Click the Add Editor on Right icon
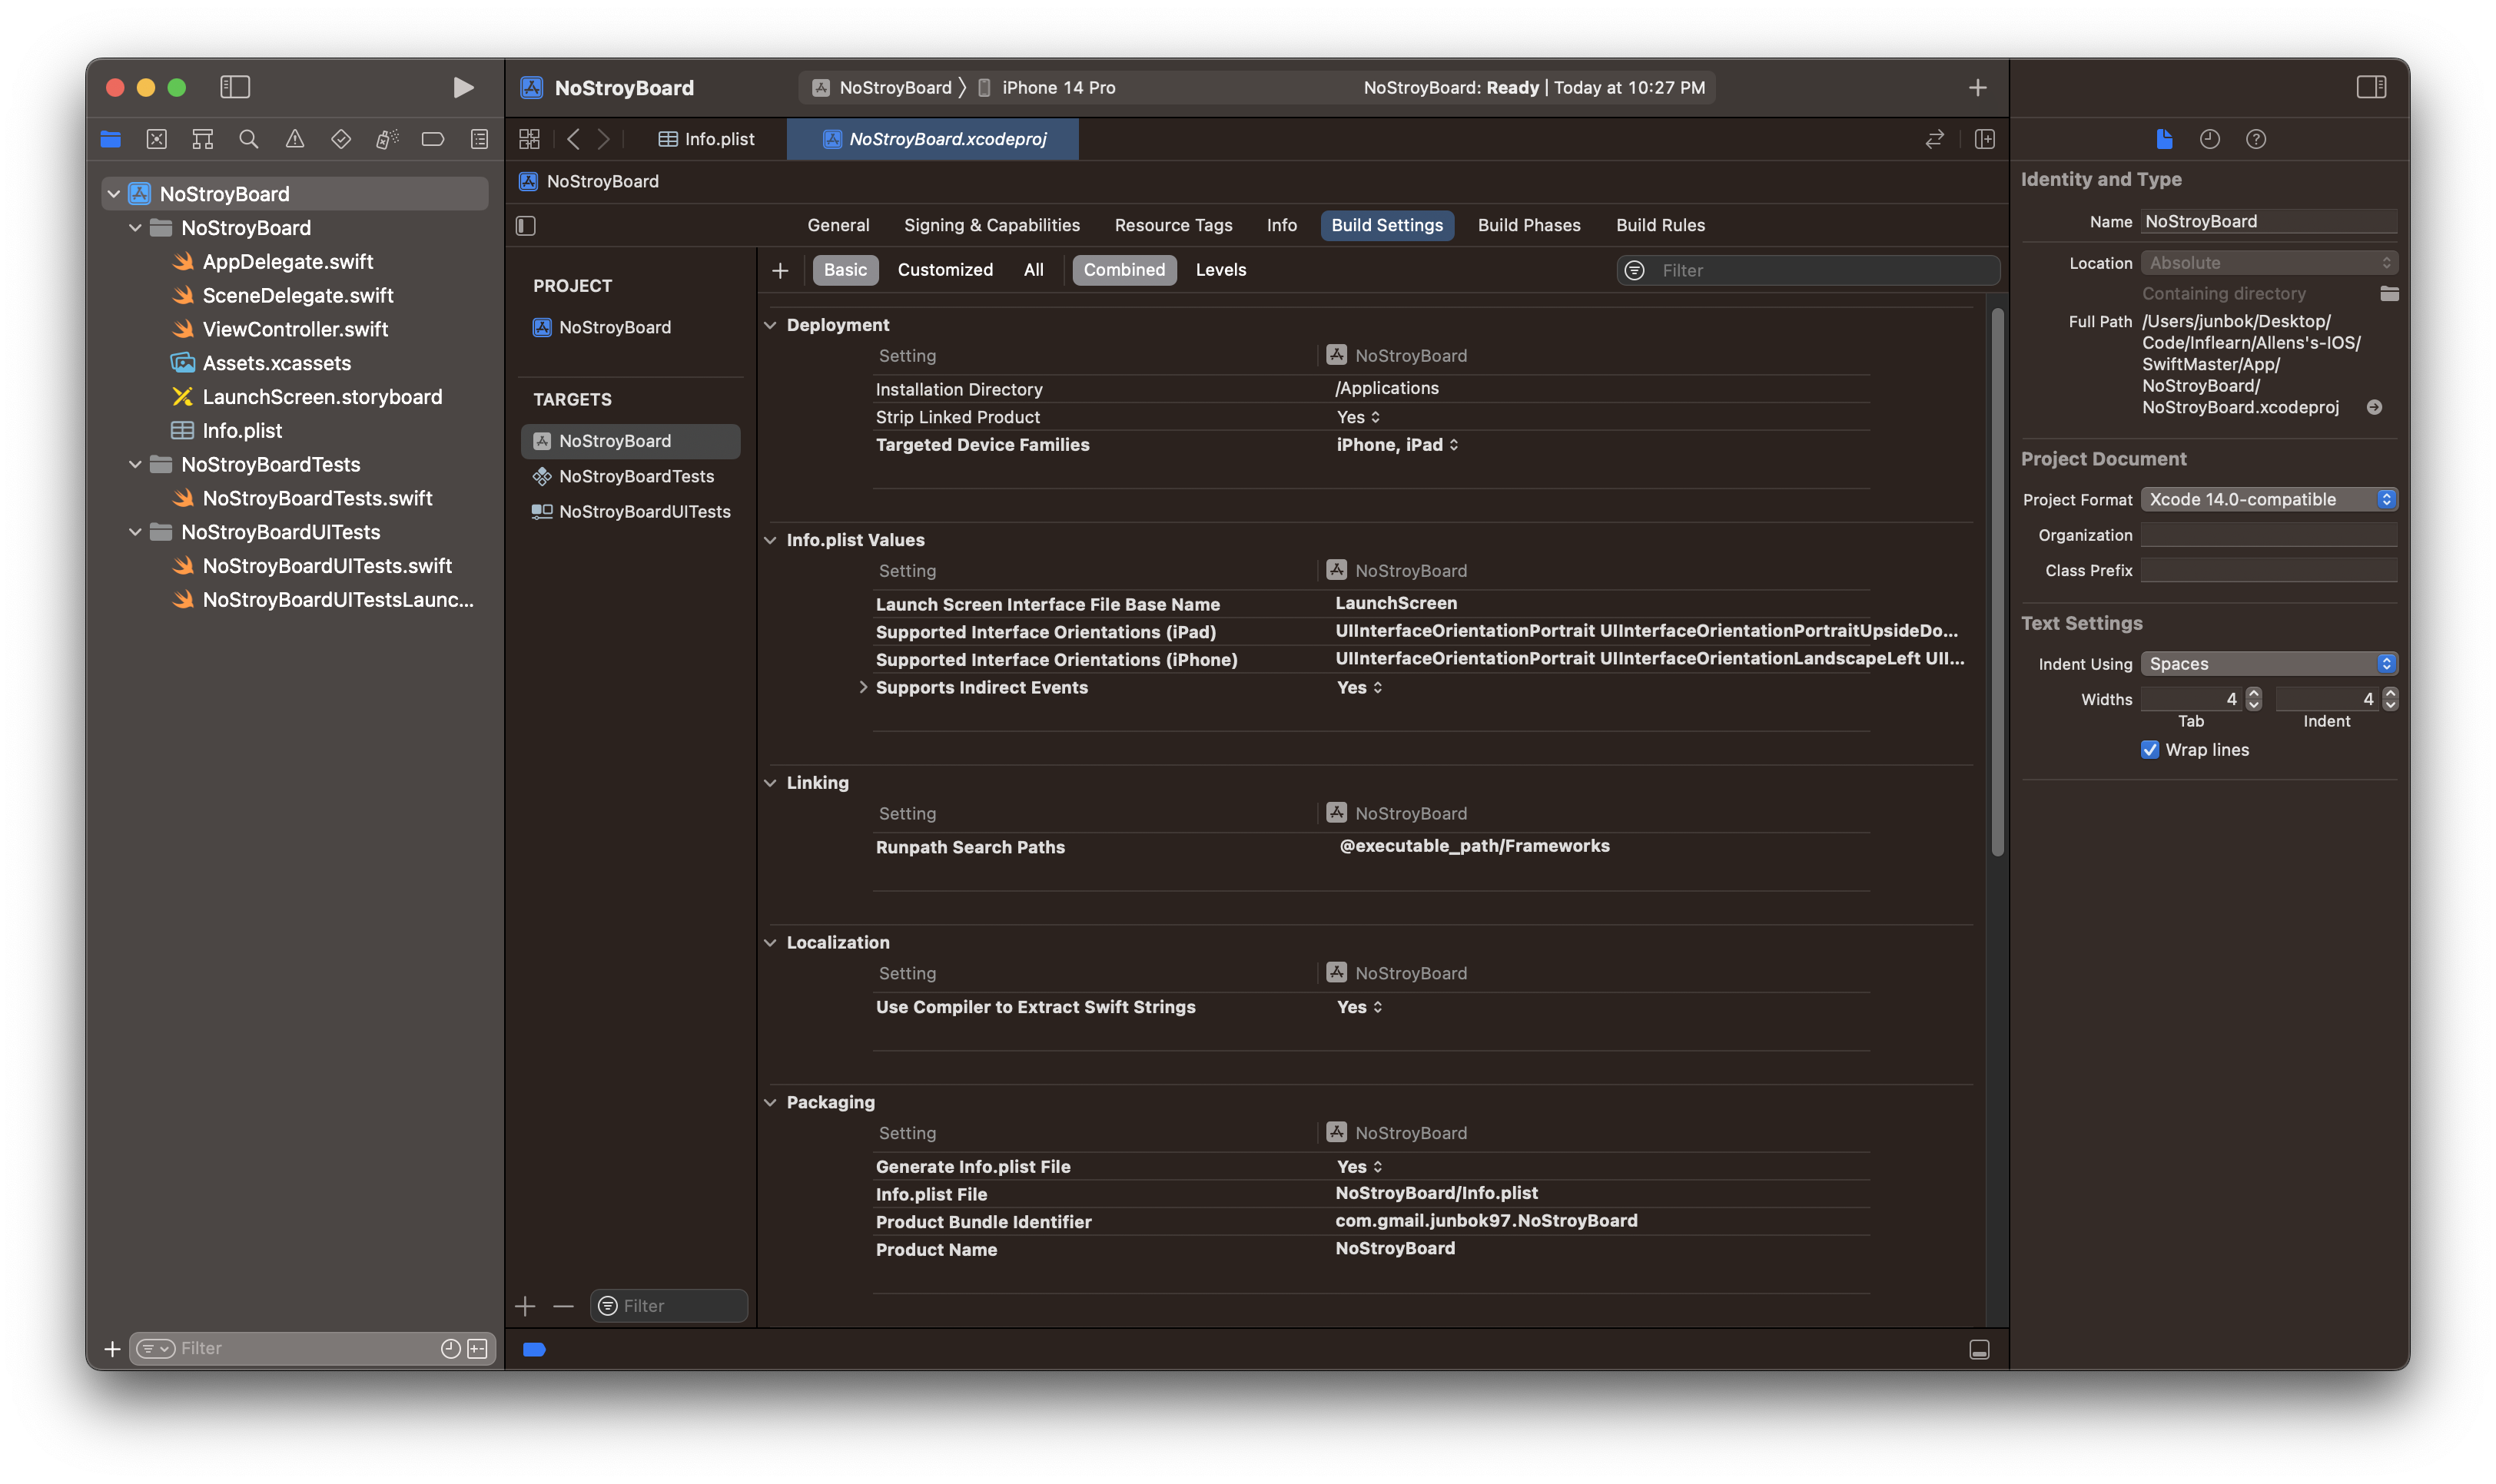Viewport: 2496px width, 1484px height. tap(1985, 140)
